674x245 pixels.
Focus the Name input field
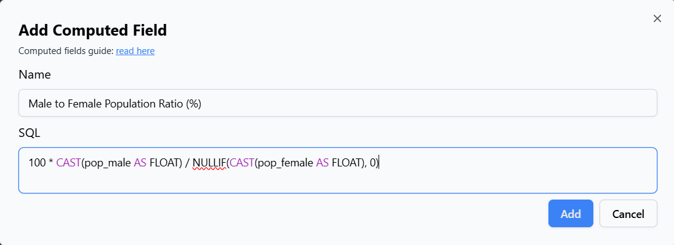click(337, 103)
